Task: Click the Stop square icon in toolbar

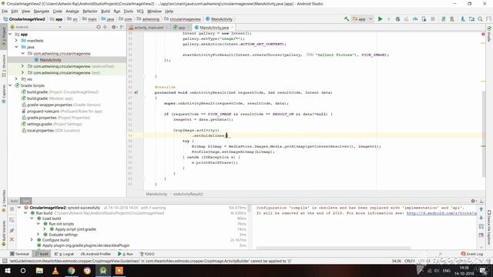Action: coord(433,19)
